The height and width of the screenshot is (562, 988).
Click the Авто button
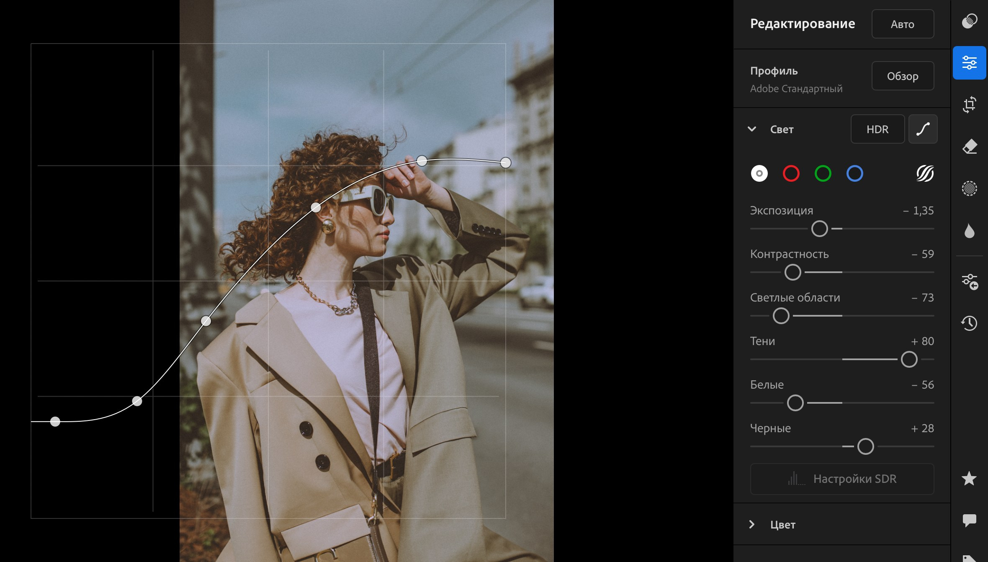[902, 24]
